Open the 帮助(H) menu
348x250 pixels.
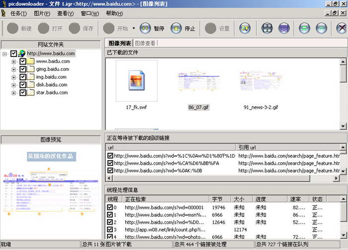(x=114, y=13)
